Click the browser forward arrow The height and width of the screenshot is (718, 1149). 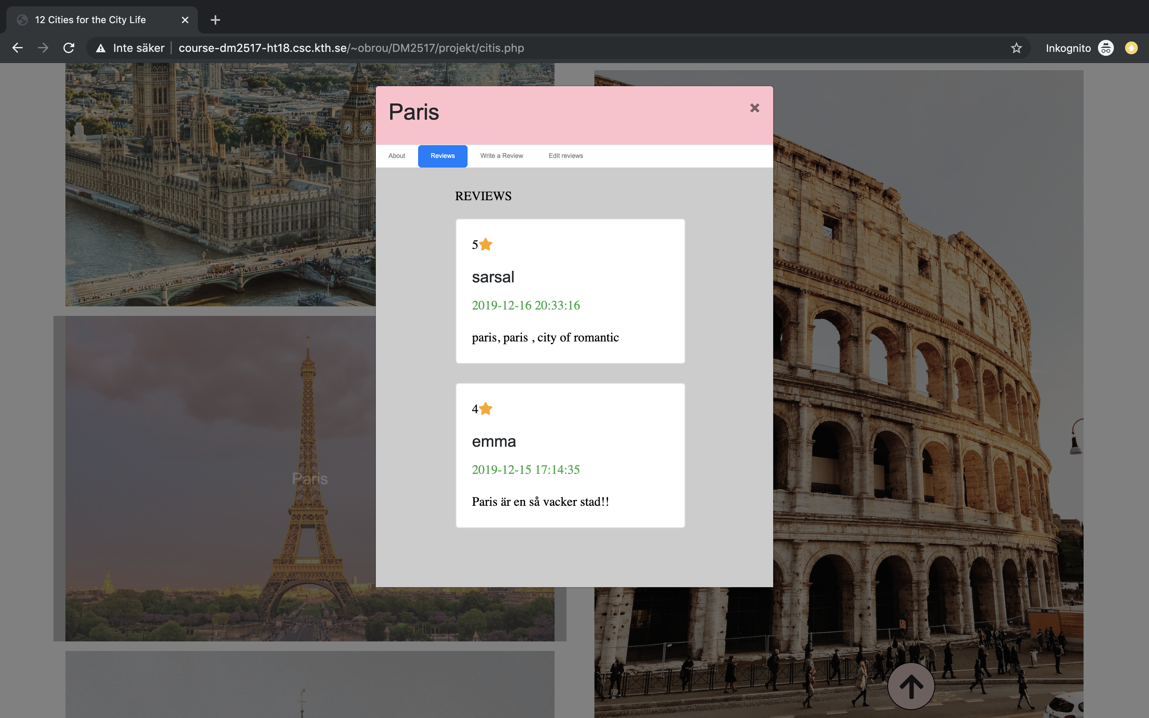tap(43, 48)
